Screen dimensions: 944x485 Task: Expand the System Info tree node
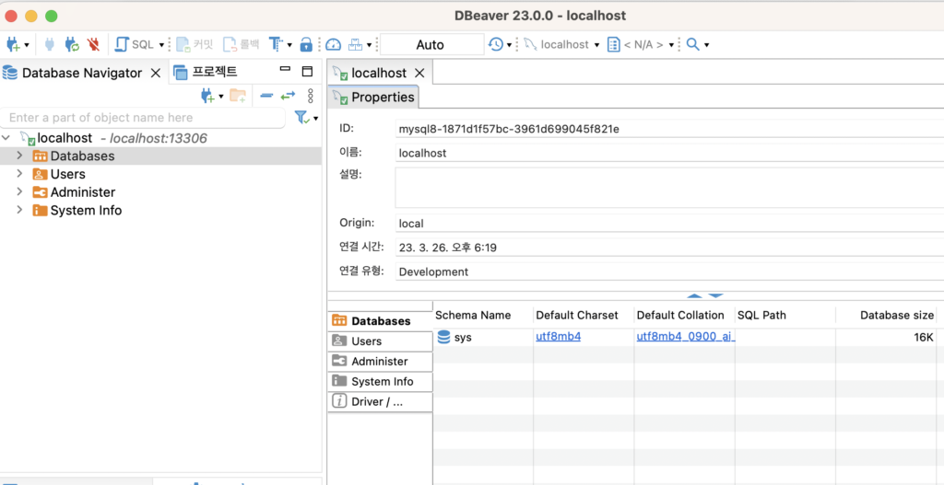20,210
